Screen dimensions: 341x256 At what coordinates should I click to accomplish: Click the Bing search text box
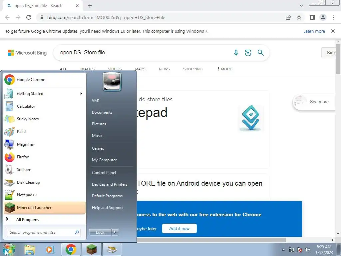pyautogui.click(x=144, y=52)
